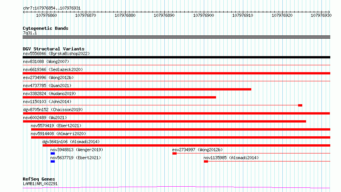Select the nsv5570419 (Ebert2021) label
The width and height of the screenshot is (341, 192).
coord(56,126)
